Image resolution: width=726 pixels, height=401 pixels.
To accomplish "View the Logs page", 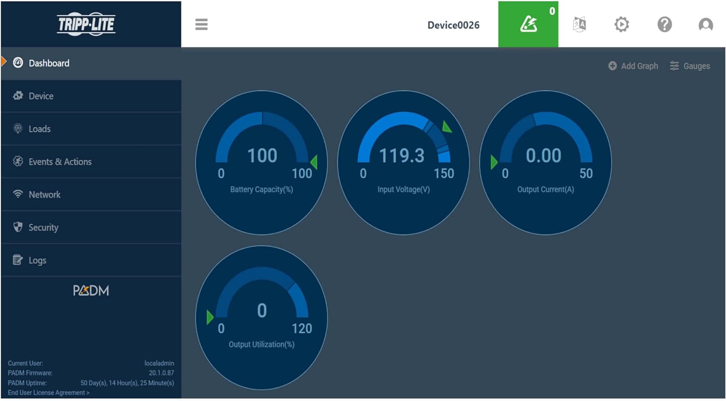I will click(37, 261).
